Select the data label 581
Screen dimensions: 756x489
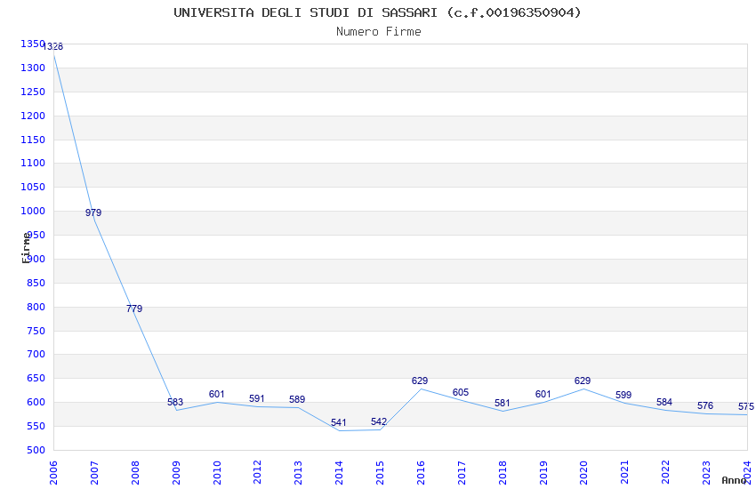pyautogui.click(x=503, y=404)
